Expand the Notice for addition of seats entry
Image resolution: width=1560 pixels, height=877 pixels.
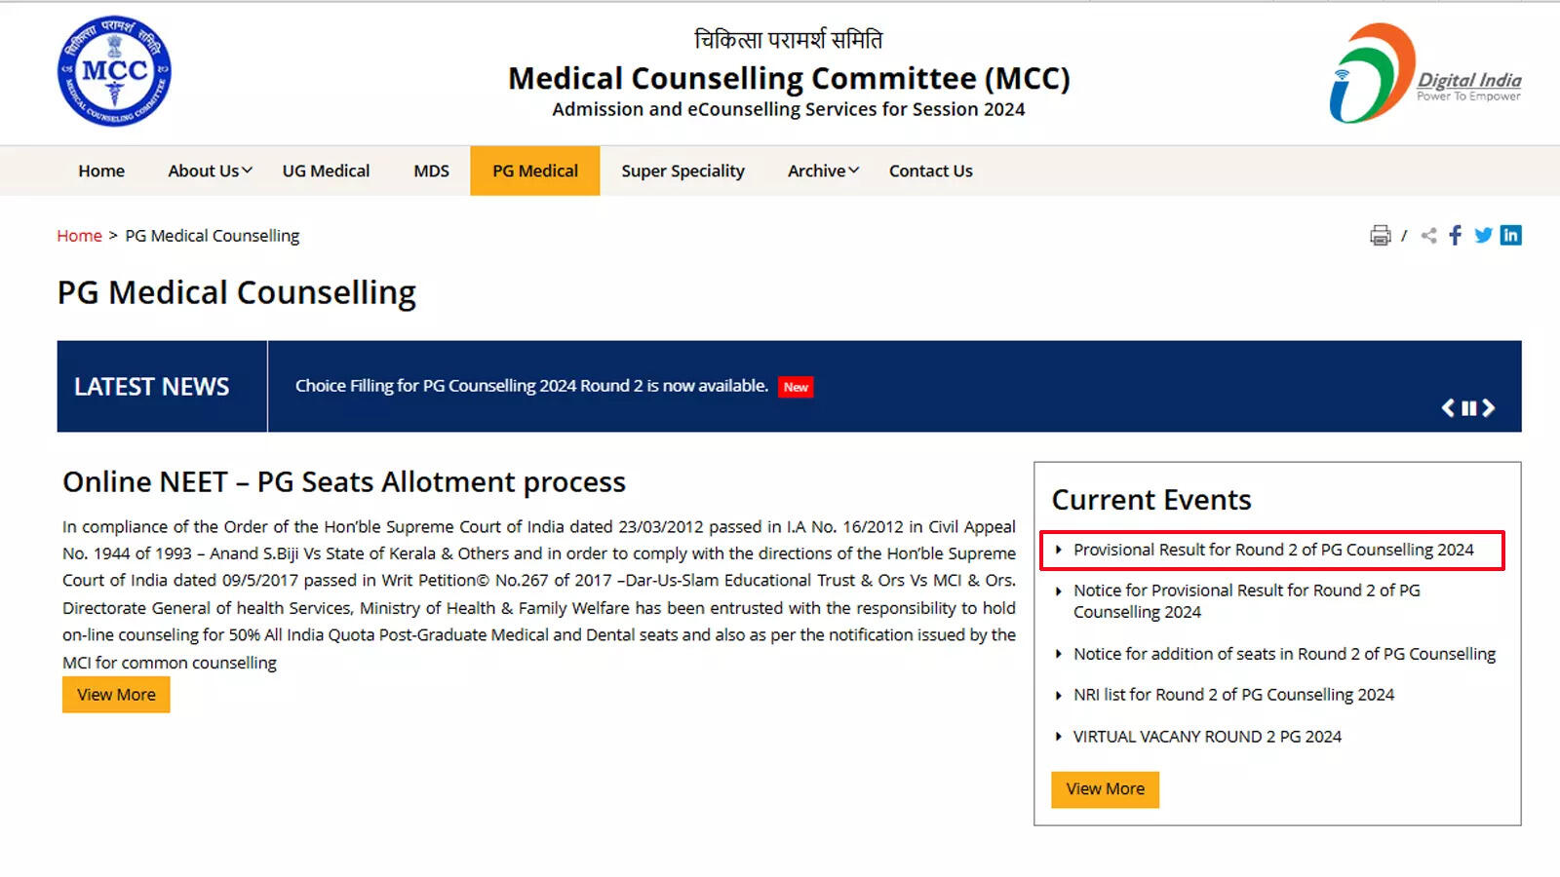[x=1284, y=654]
